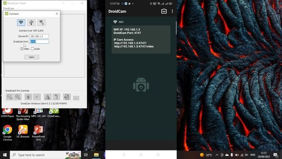Click the OneDrive cloud tray icon
Viewport: 282px width, 159px height.
(227, 155)
